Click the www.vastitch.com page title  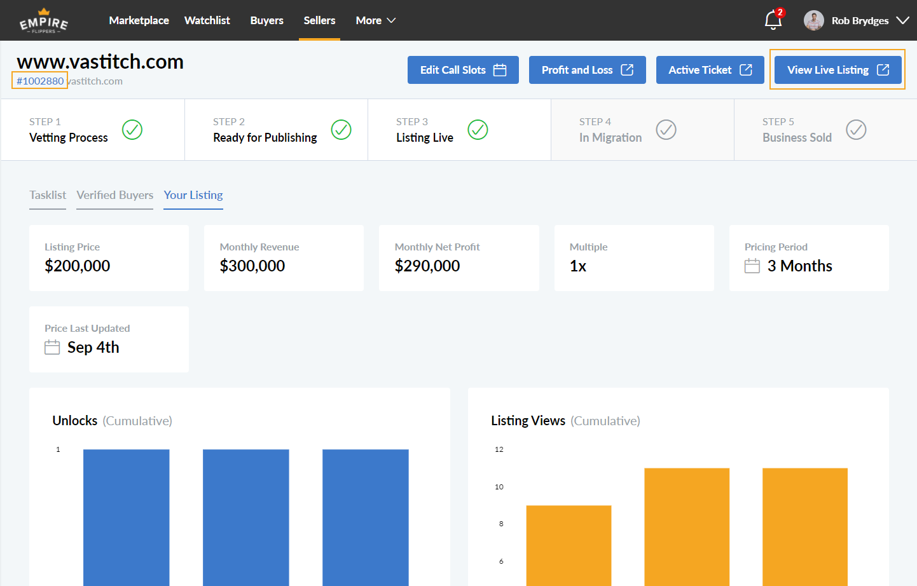[x=100, y=62]
